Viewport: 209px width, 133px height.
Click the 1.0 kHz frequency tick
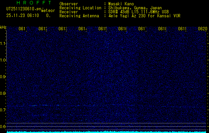(3, 60)
